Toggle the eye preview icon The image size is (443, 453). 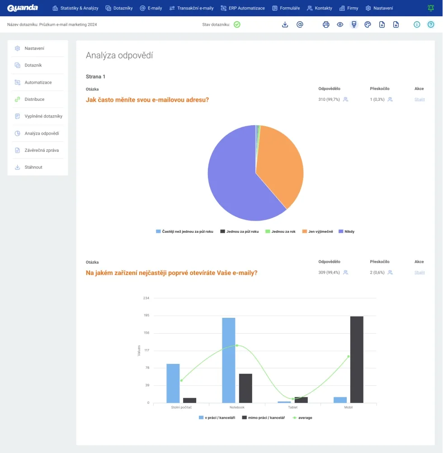tap(340, 24)
